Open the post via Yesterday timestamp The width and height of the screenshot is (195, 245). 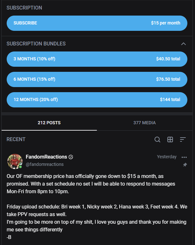pyautogui.click(x=167, y=157)
